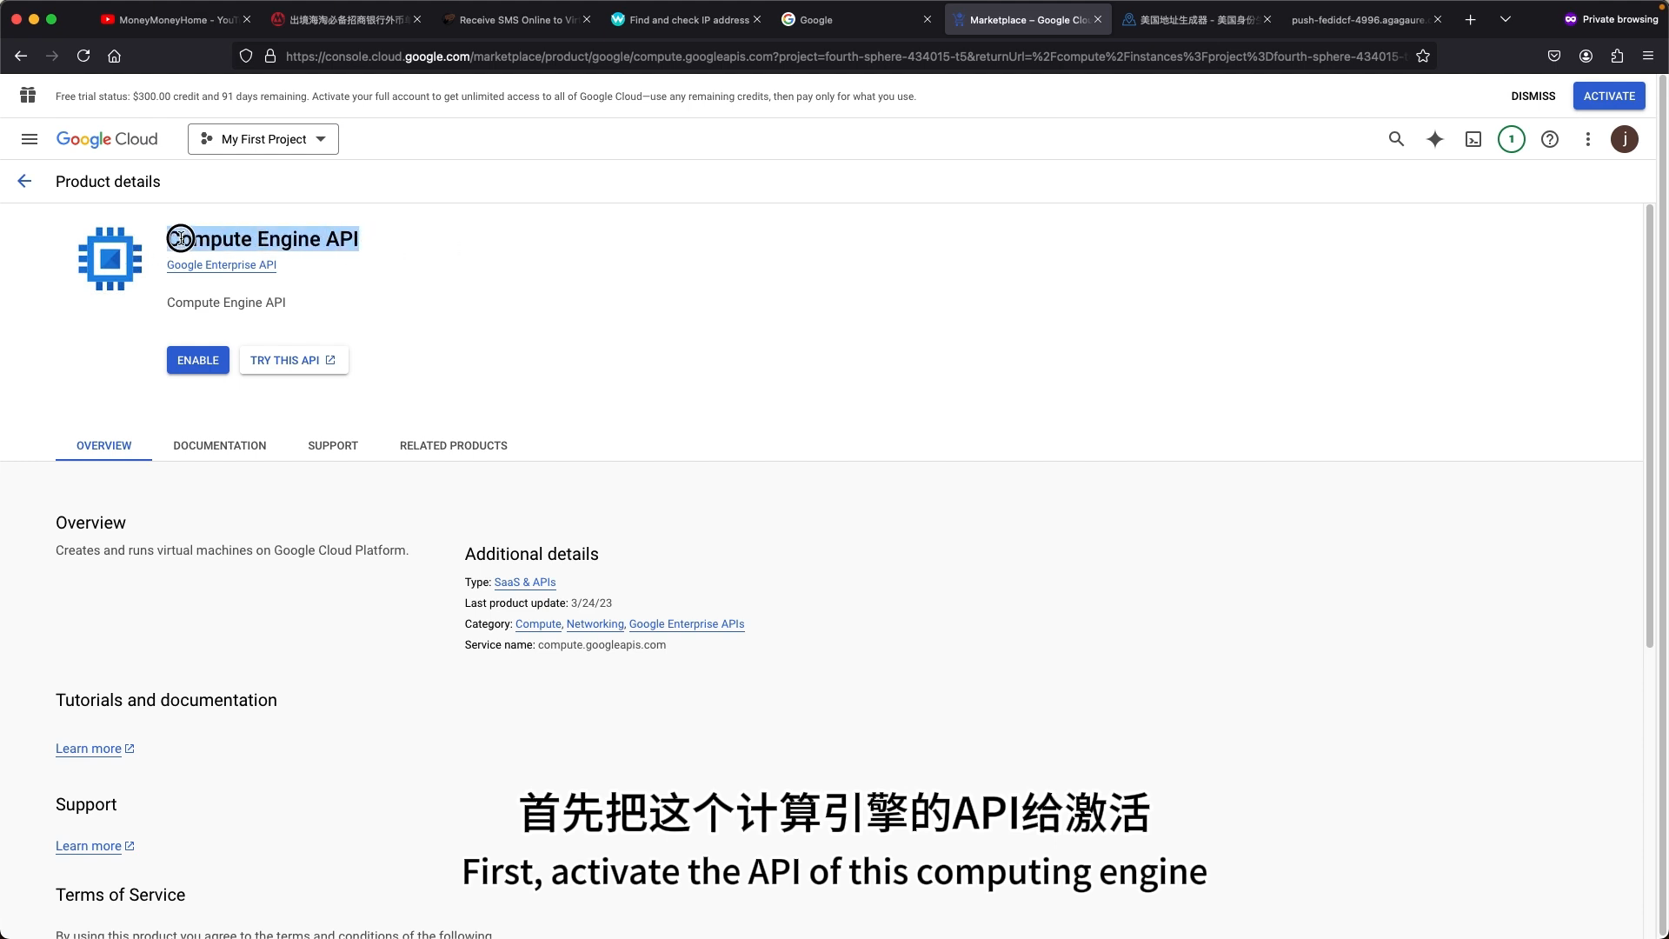Click browser forward arrow
The height and width of the screenshot is (939, 1669).
point(52,56)
